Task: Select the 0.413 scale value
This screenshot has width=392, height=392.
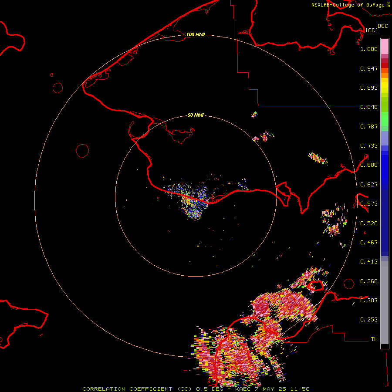Action: (369, 262)
